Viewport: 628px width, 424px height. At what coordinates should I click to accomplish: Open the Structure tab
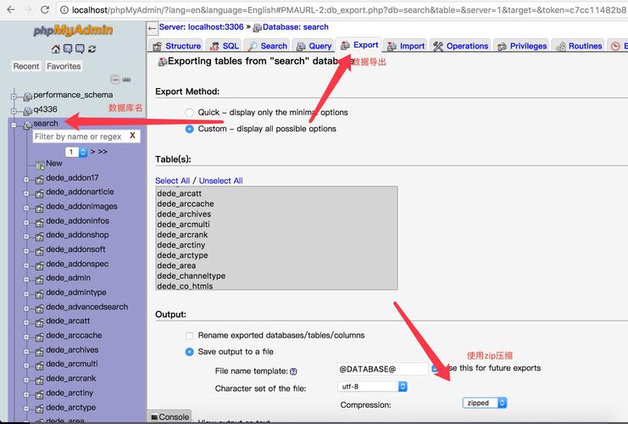(177, 46)
